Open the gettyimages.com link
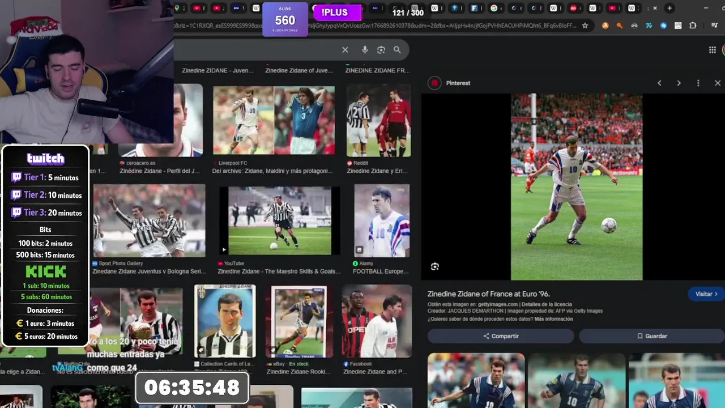This screenshot has height=408, width=725. [x=498, y=304]
